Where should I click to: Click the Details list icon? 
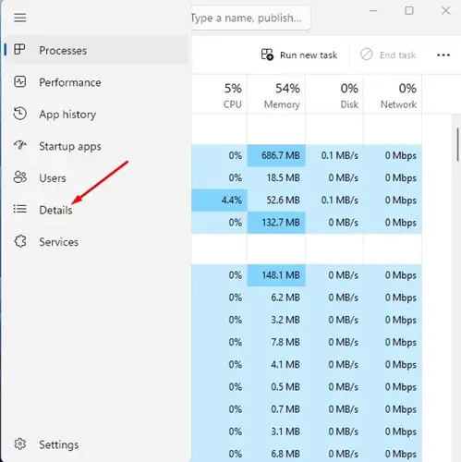coord(20,210)
